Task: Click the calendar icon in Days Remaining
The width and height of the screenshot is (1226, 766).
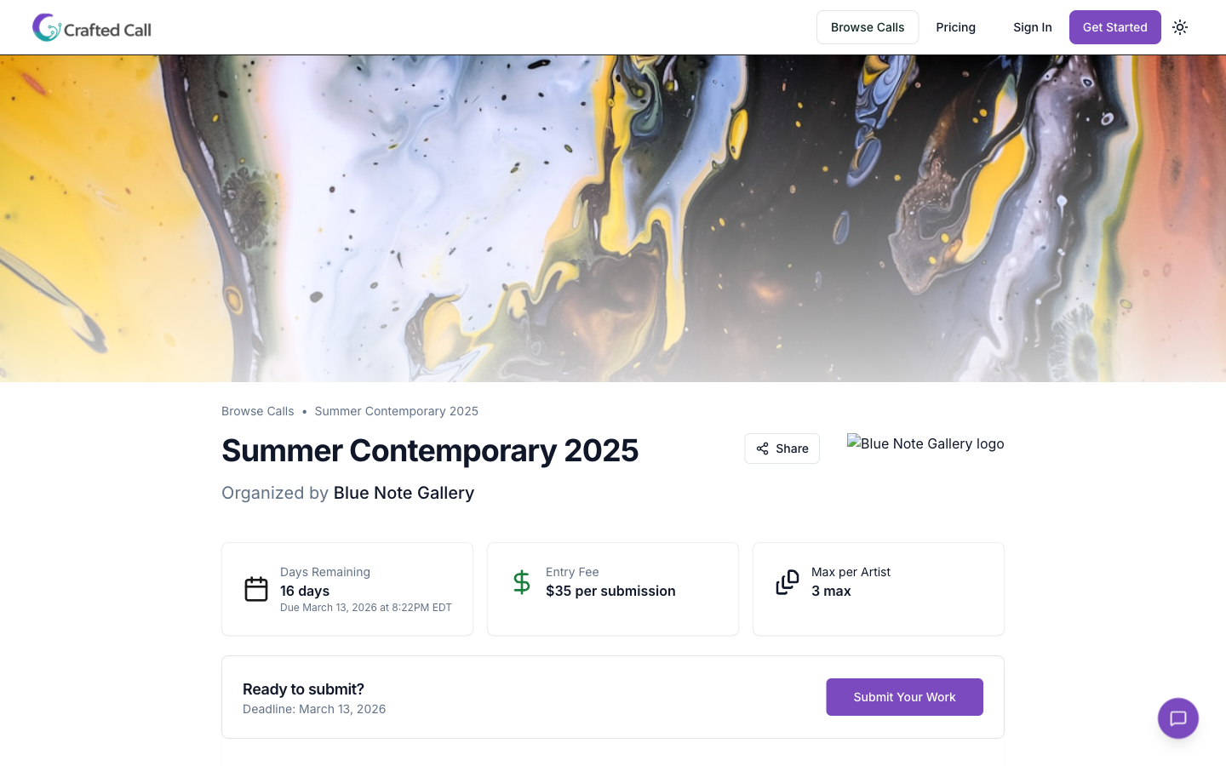Action: tap(256, 589)
